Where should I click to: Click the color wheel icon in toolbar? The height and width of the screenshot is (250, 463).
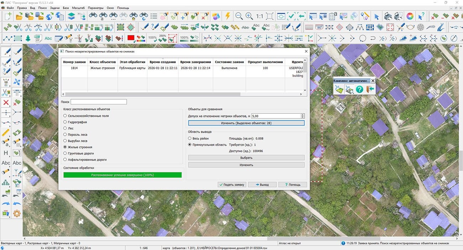410,16
